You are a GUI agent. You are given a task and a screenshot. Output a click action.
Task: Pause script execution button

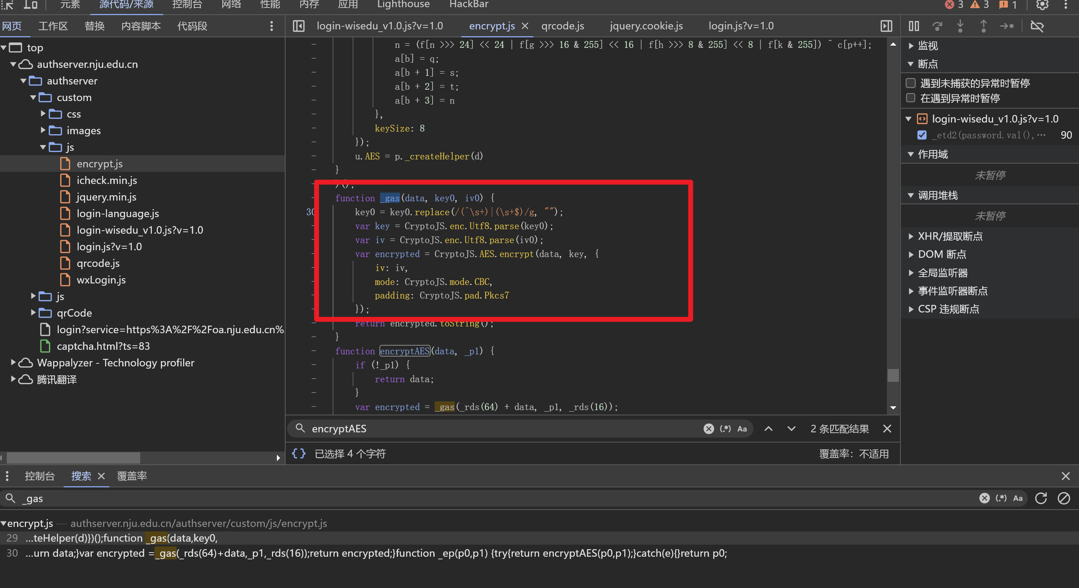click(914, 26)
